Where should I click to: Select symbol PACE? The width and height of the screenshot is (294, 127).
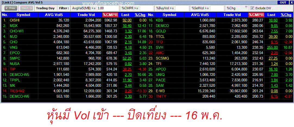click(x=161, y=80)
